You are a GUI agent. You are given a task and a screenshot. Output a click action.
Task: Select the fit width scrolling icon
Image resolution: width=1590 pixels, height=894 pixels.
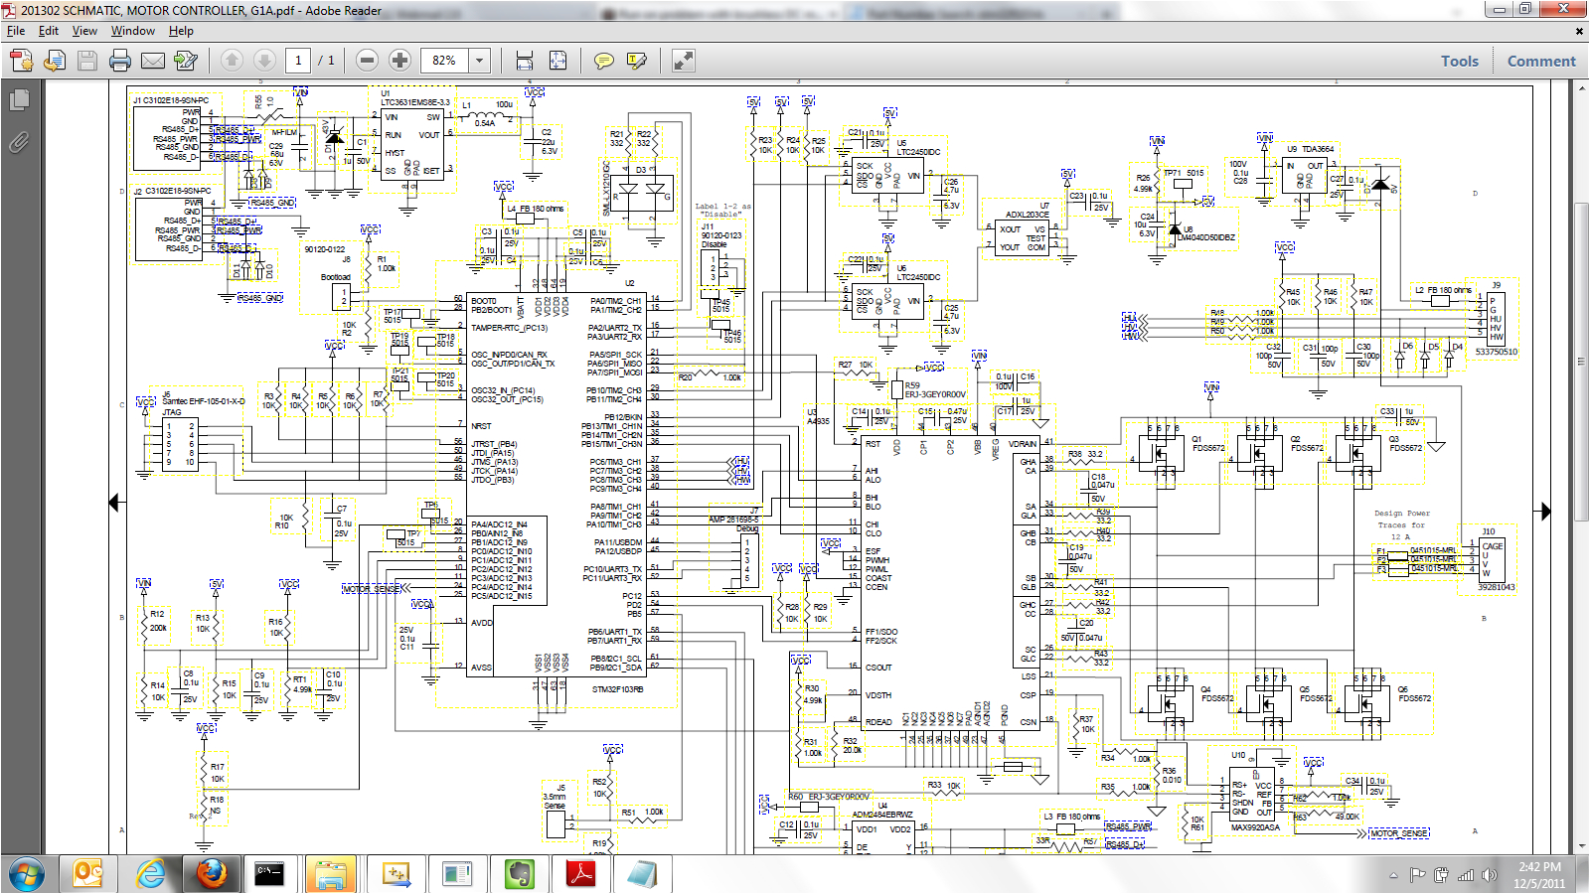point(525,61)
